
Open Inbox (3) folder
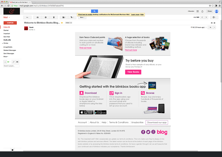click(x=7, y=27)
